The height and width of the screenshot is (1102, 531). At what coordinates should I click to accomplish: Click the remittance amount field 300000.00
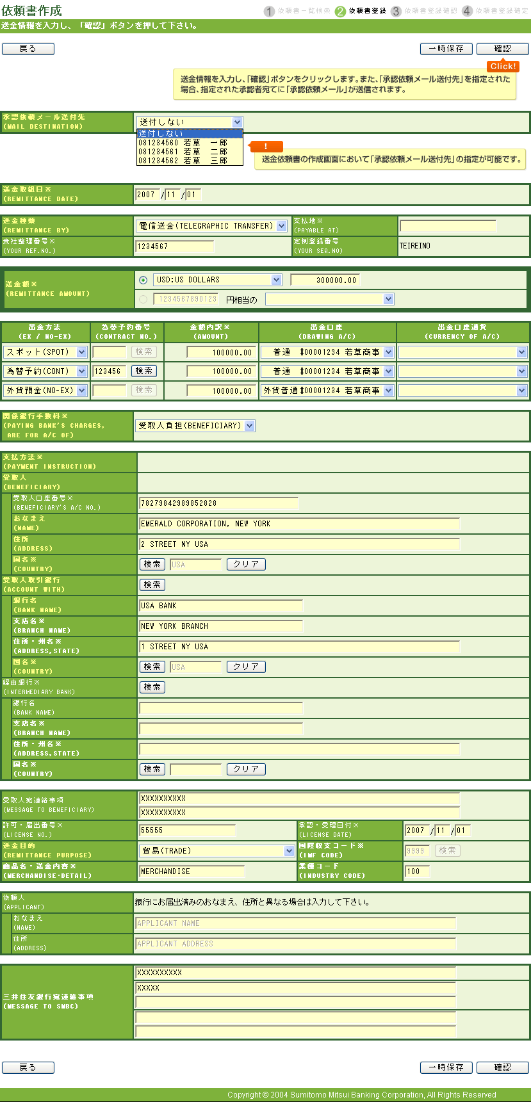325,280
